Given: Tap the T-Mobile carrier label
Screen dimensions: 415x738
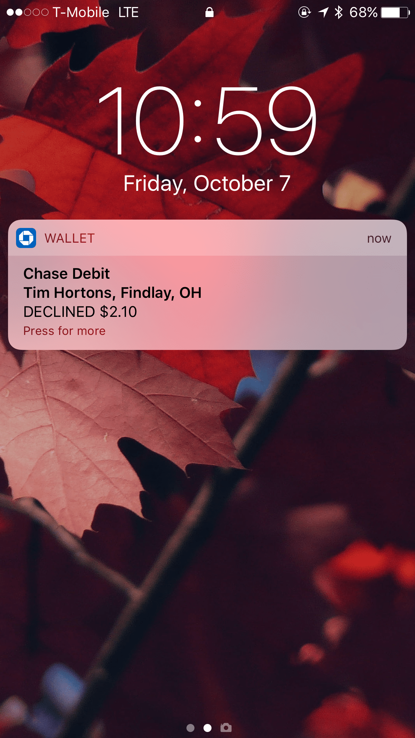Looking at the screenshot, I should coord(81,13).
